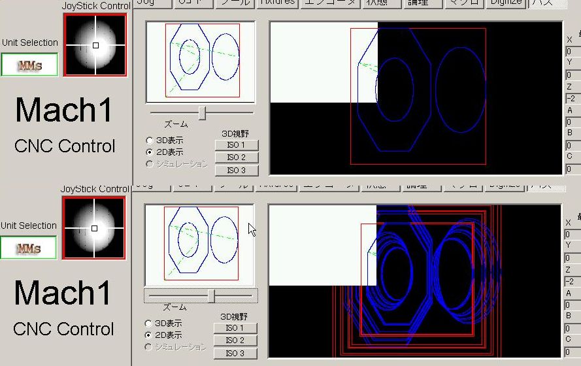Click the B value field in the upper screen
The height and width of the screenshot is (366, 581).
point(573,146)
